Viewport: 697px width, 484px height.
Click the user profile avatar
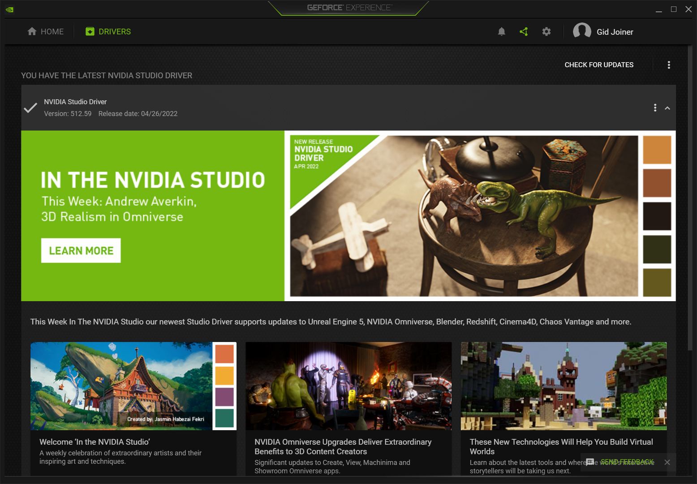point(582,31)
